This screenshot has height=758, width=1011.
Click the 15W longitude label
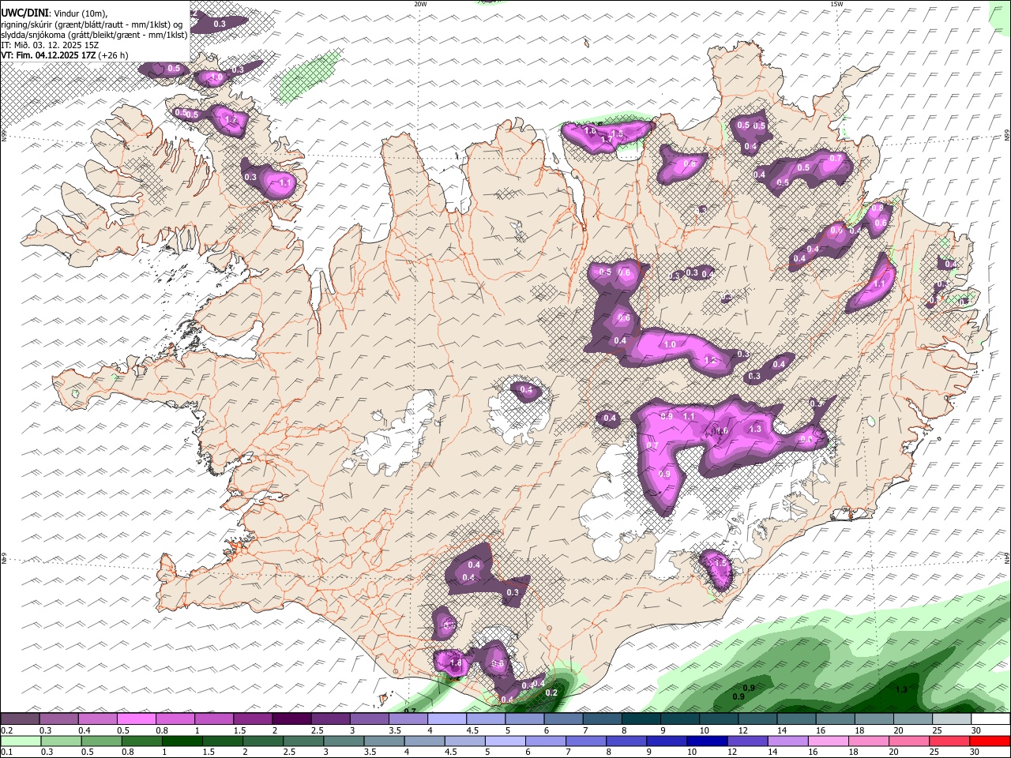[x=836, y=4]
